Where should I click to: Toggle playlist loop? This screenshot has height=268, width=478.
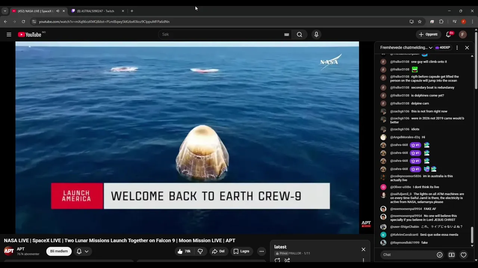pos(277,261)
